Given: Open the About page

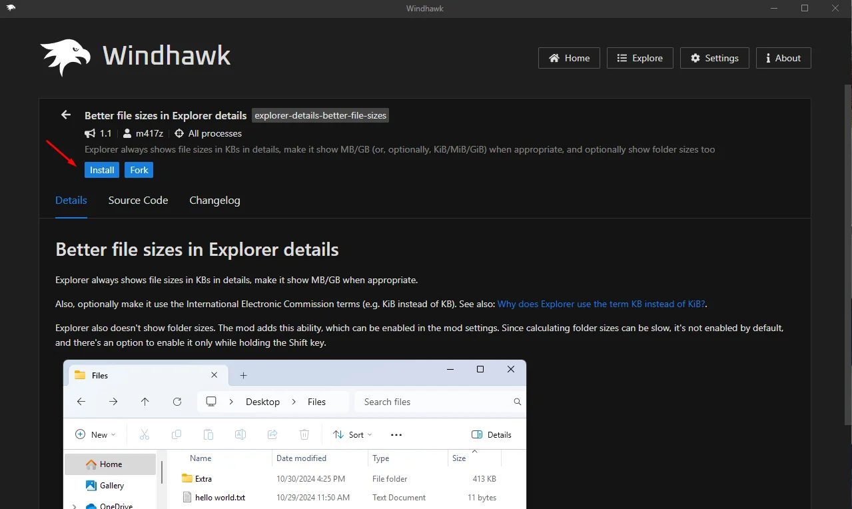Looking at the screenshot, I should pyautogui.click(x=783, y=58).
